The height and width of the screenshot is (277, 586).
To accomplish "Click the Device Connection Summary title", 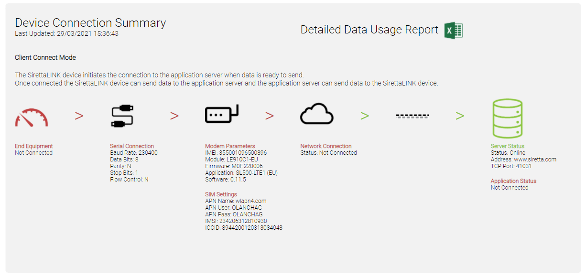I will tap(90, 22).
